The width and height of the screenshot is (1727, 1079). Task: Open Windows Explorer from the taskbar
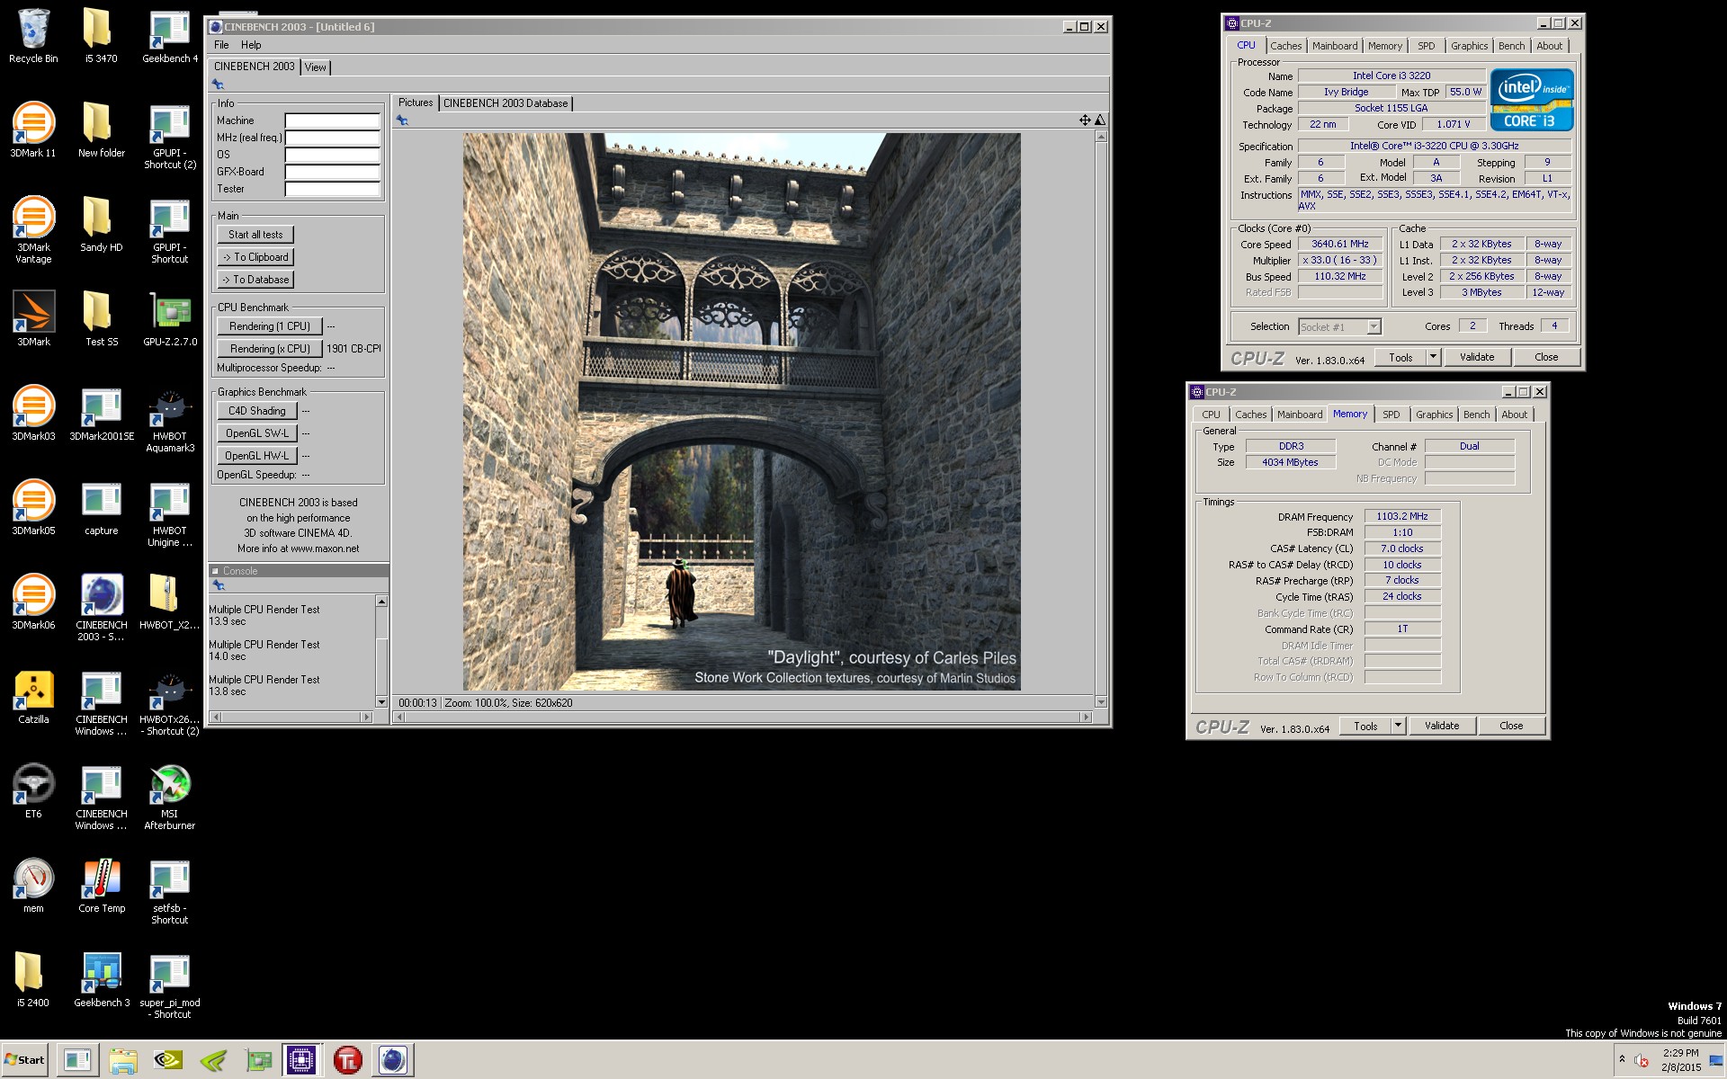(x=123, y=1061)
